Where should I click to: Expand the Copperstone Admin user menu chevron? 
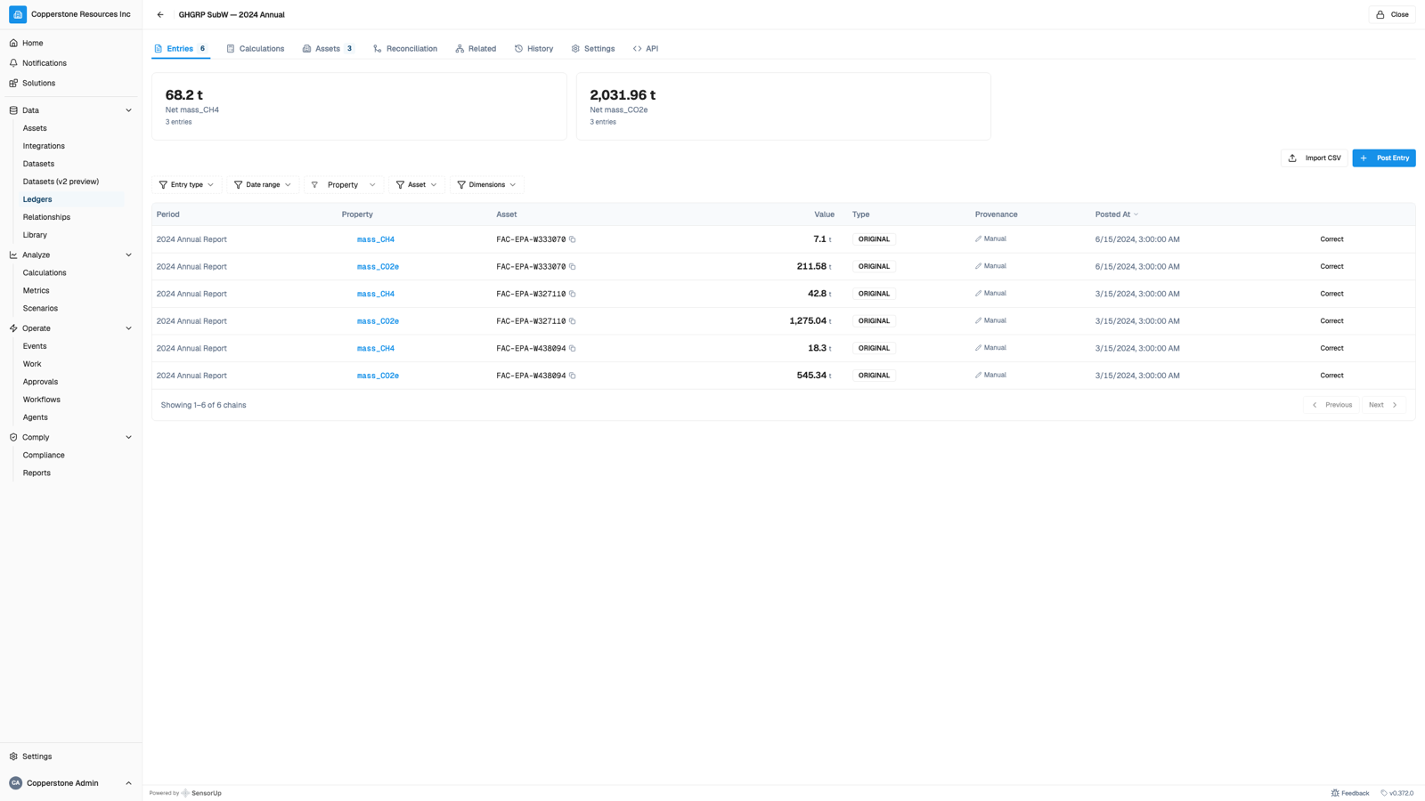click(128, 783)
